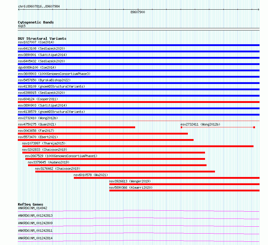
Task: Click the Cytogenetic Bands track title
Action: pyautogui.click(x=36, y=22)
